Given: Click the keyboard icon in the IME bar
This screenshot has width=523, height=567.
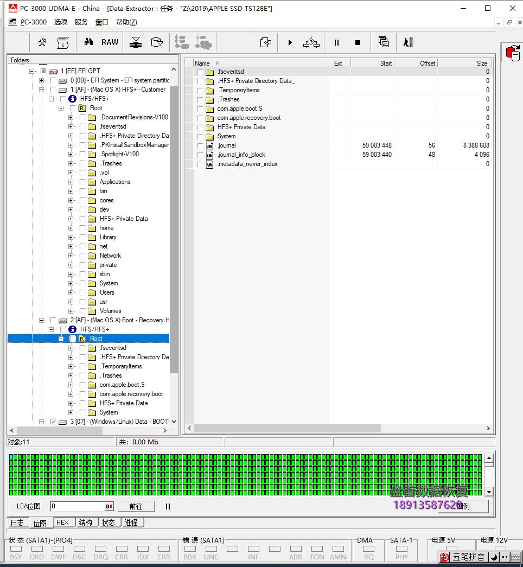Looking at the screenshot, I should pos(515,557).
